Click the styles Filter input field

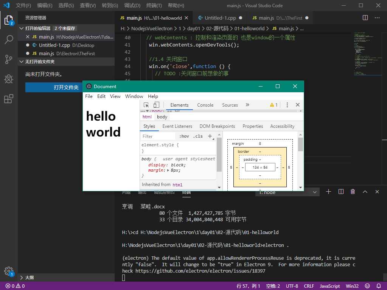tap(158, 136)
